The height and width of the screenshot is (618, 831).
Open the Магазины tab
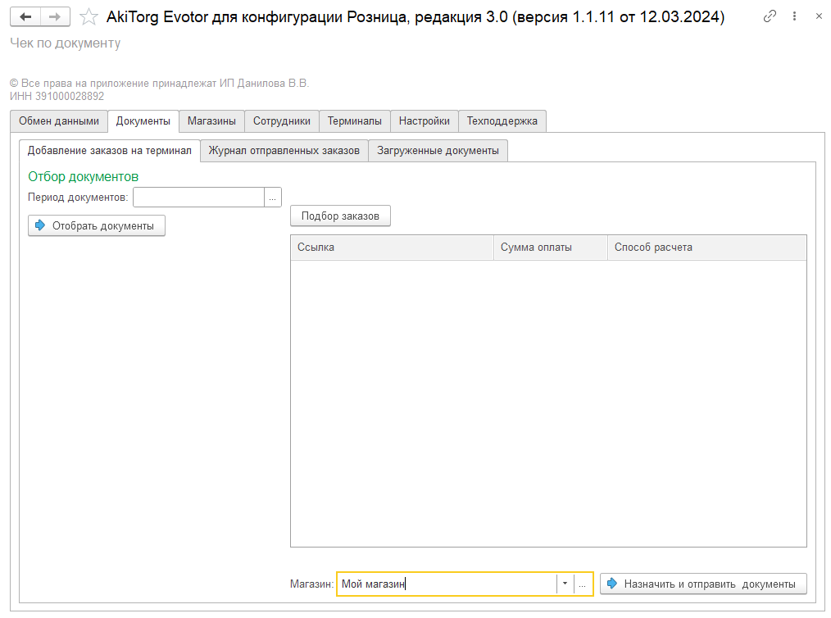(x=211, y=120)
